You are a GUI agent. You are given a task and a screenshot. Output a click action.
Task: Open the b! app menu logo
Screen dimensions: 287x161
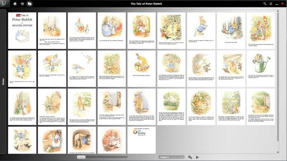point(4,4)
